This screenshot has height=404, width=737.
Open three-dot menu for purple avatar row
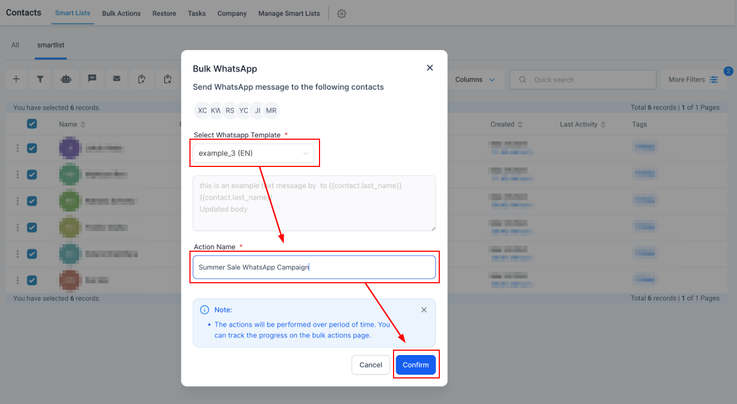click(17, 148)
